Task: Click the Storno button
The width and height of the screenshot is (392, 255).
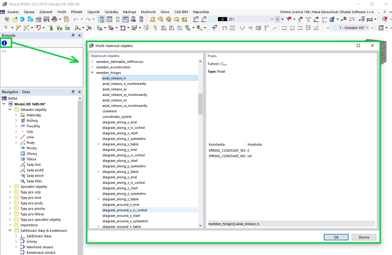Action: pos(364,237)
